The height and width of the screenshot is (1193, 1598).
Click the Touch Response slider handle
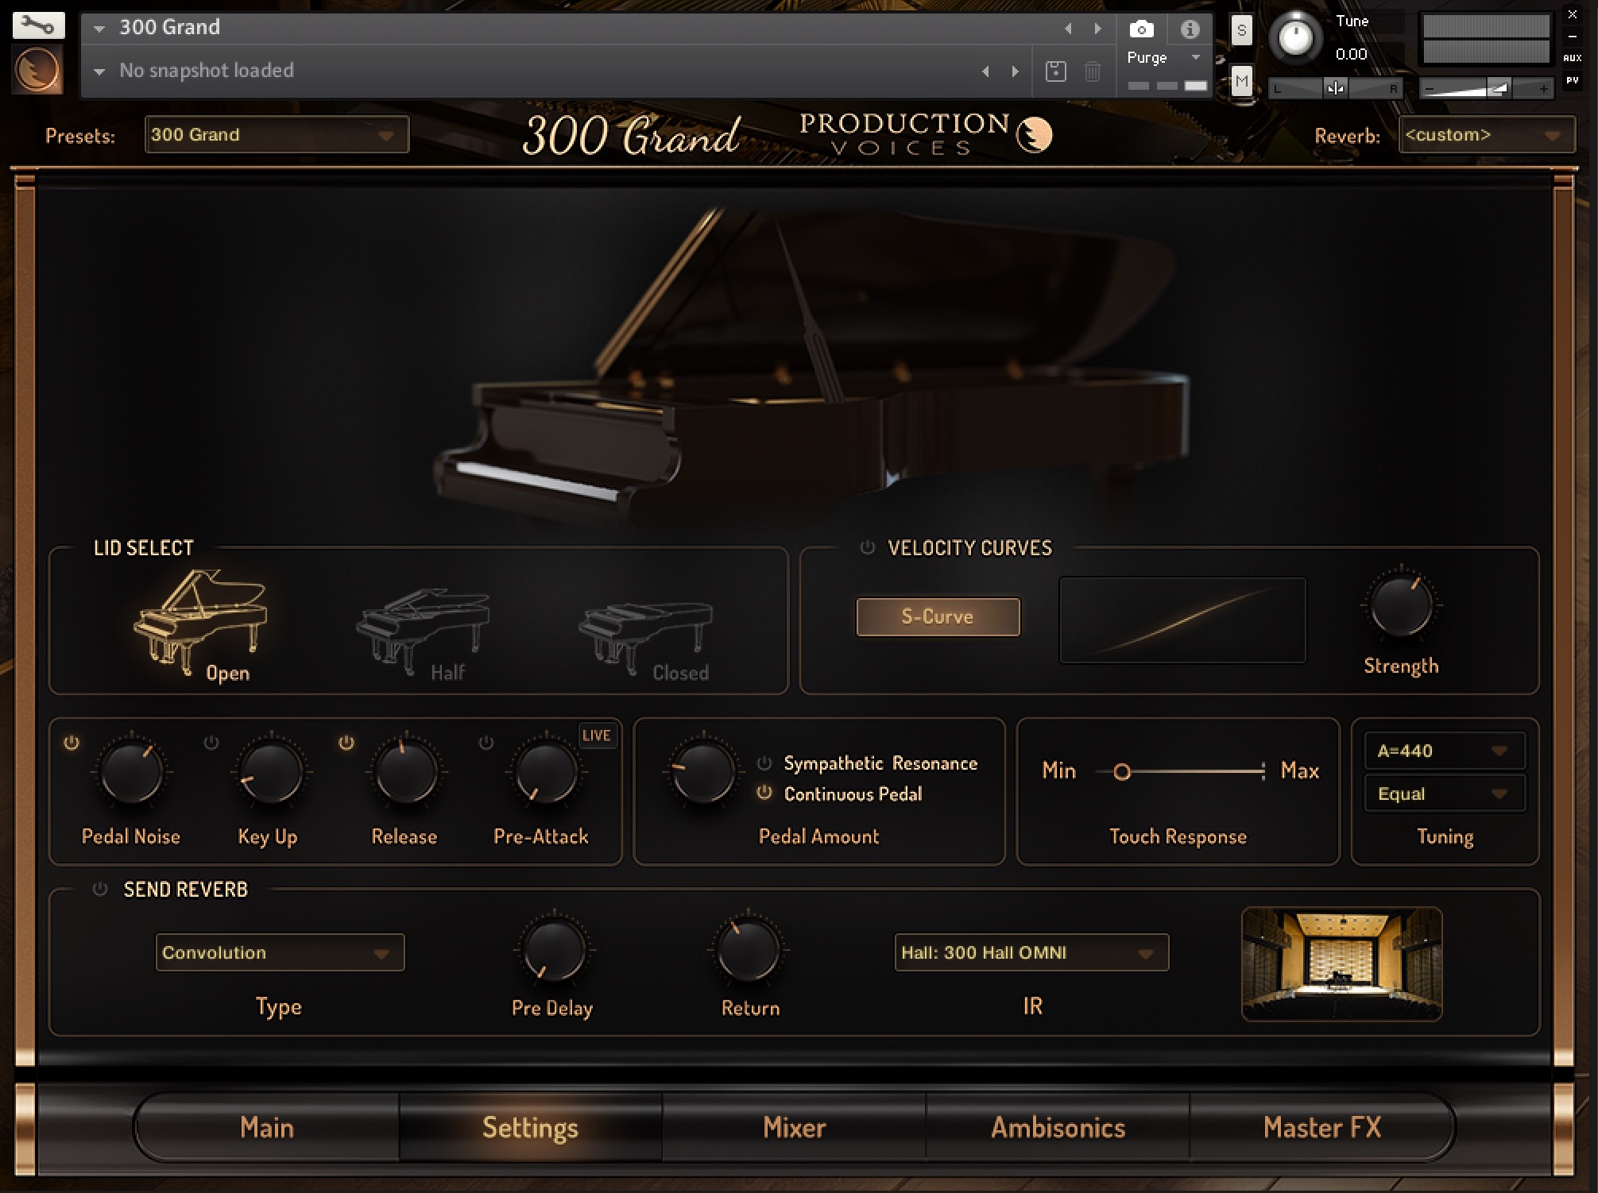tap(1122, 771)
